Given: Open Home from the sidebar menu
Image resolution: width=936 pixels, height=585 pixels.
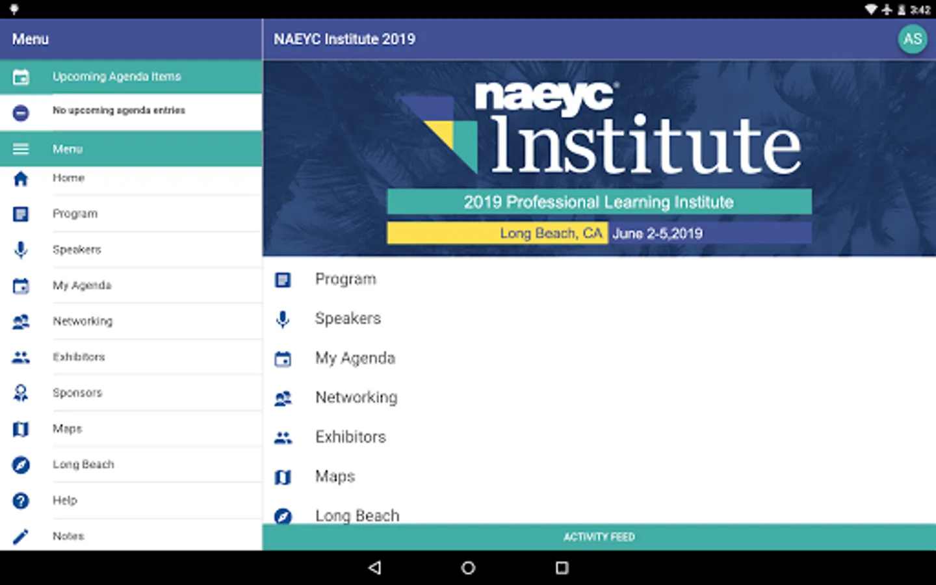Looking at the screenshot, I should pos(131,178).
